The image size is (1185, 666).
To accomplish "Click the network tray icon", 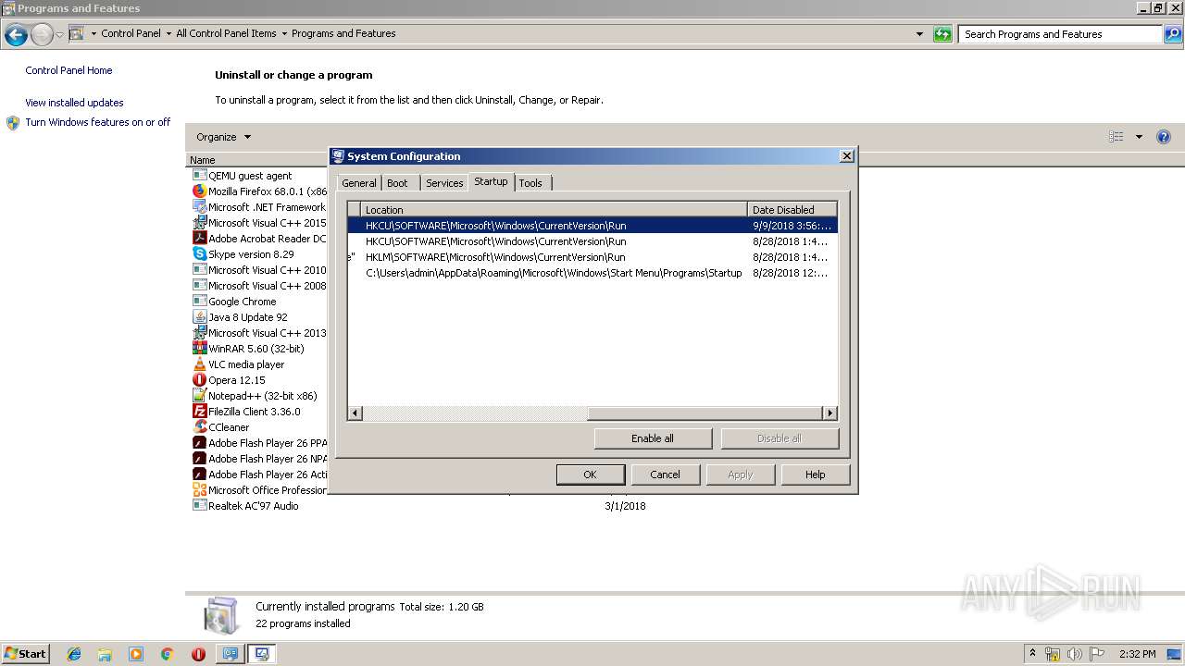I will click(x=1053, y=654).
